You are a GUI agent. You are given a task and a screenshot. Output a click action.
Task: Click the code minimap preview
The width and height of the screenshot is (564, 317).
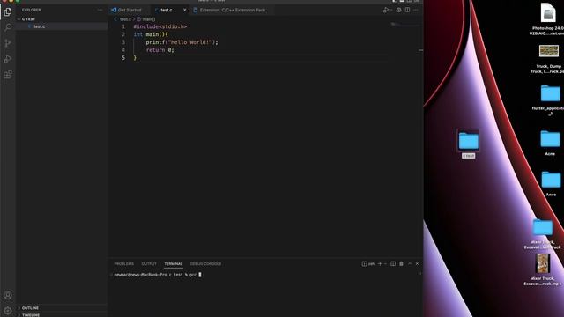tap(404, 26)
